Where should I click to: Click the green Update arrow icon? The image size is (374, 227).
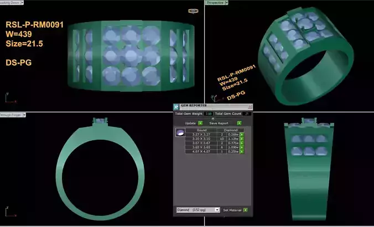(x=200, y=123)
